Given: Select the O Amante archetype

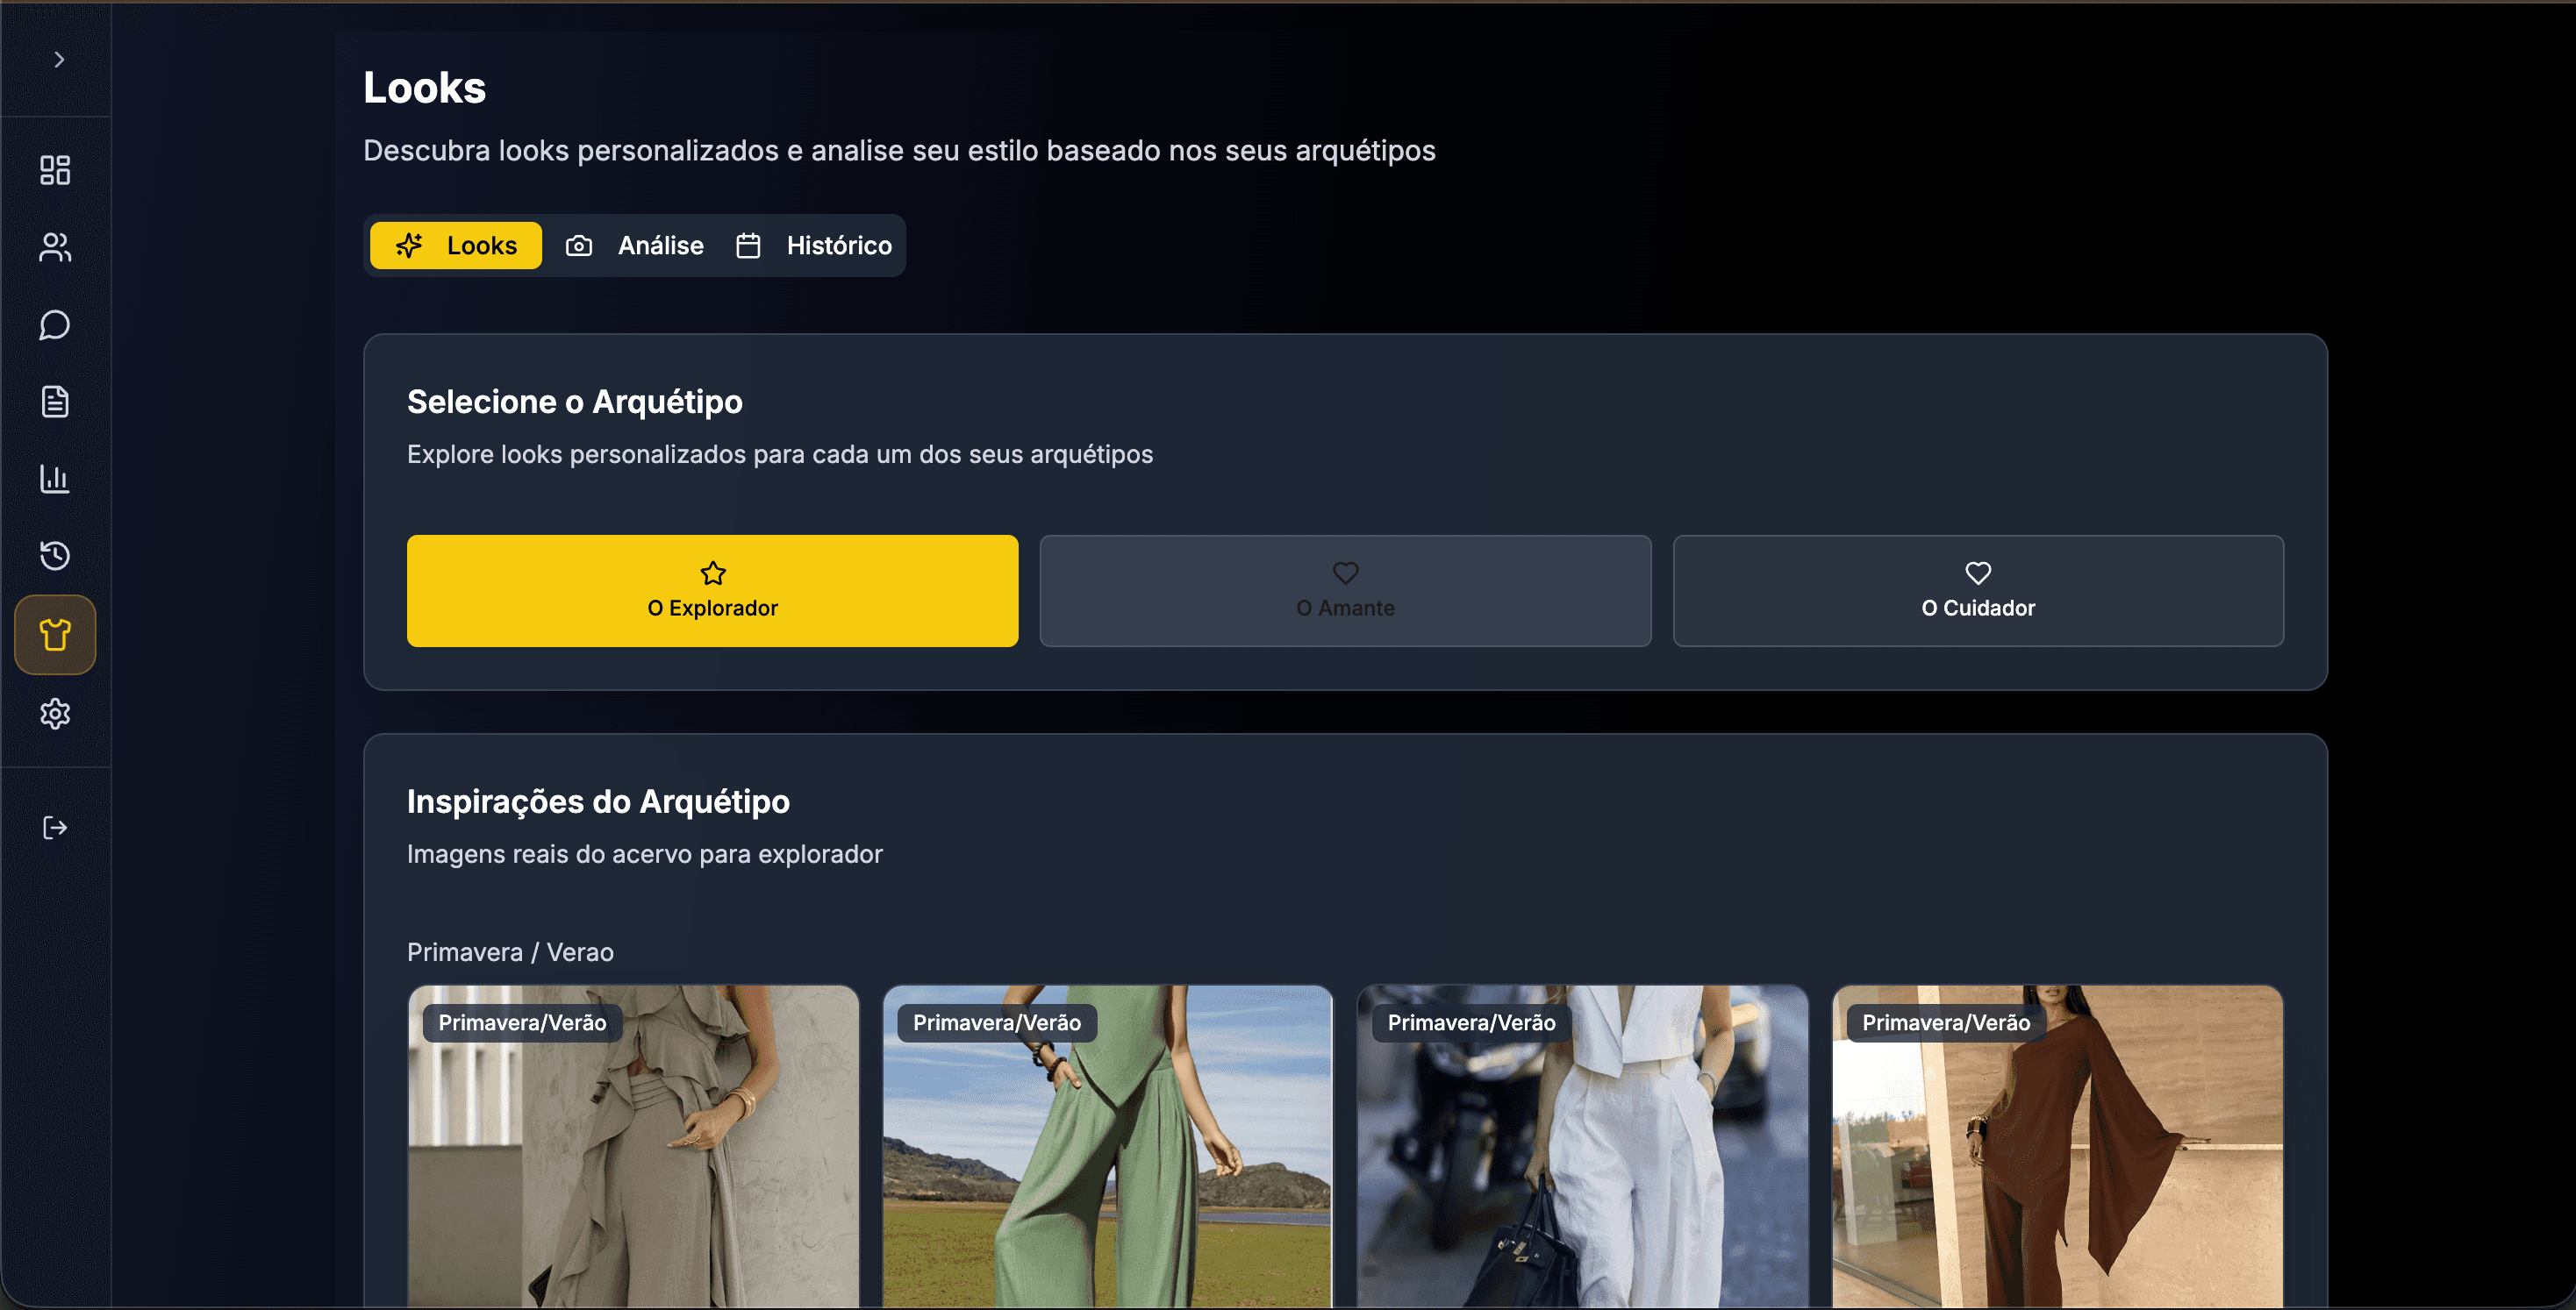Looking at the screenshot, I should pos(1345,590).
